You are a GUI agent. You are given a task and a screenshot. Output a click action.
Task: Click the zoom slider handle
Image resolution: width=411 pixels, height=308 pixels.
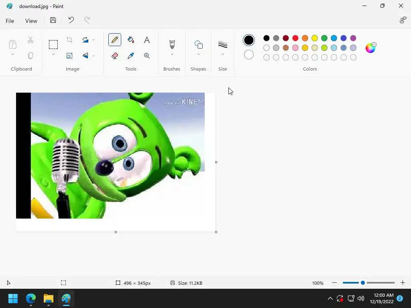[x=363, y=283]
